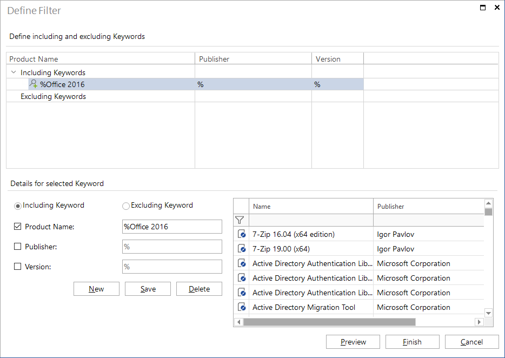Select the Excluding Keyword radio button
This screenshot has width=505, height=358.
[x=126, y=206]
